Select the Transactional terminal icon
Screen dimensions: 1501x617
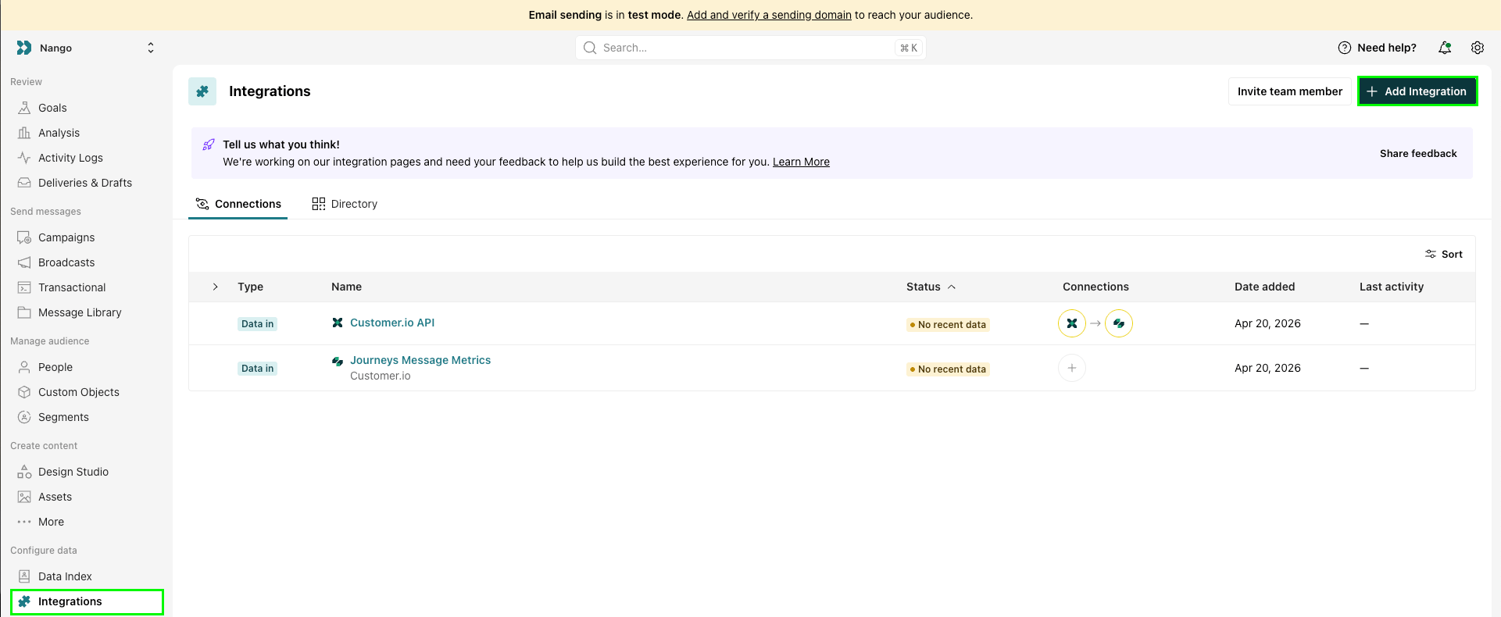24,287
